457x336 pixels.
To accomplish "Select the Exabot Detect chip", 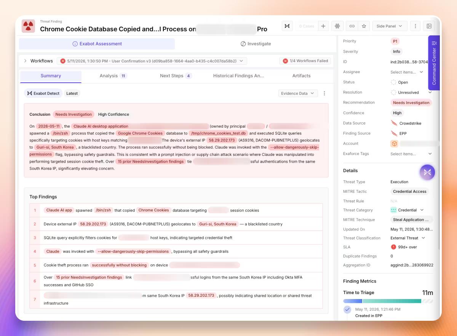I will [43, 93].
